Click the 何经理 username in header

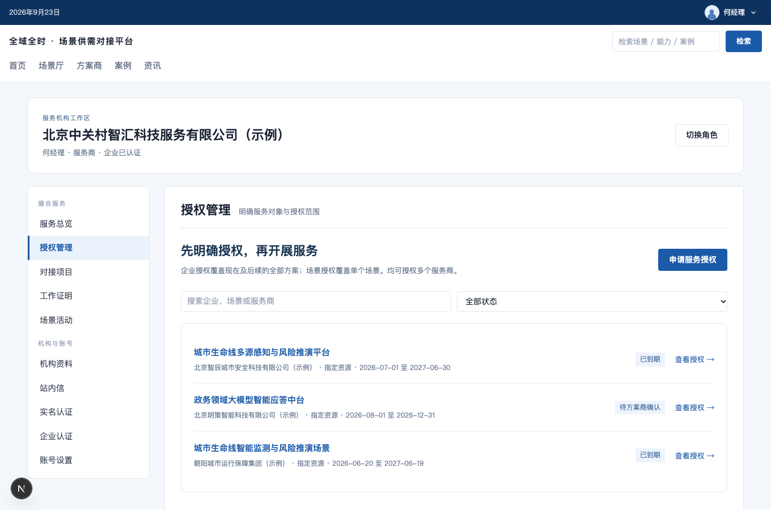[734, 12]
